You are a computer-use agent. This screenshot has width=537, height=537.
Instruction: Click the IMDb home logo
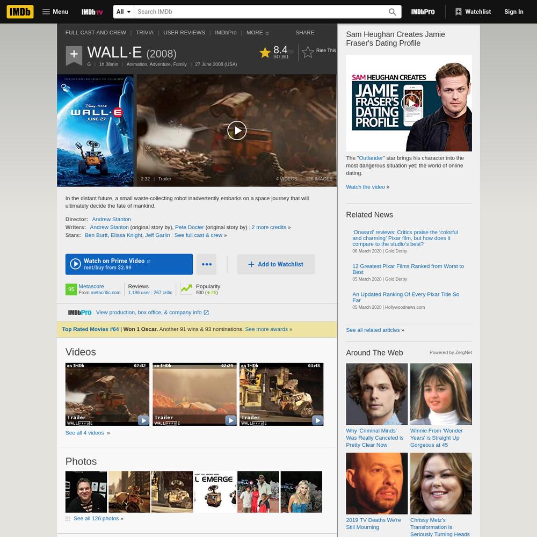pos(20,12)
